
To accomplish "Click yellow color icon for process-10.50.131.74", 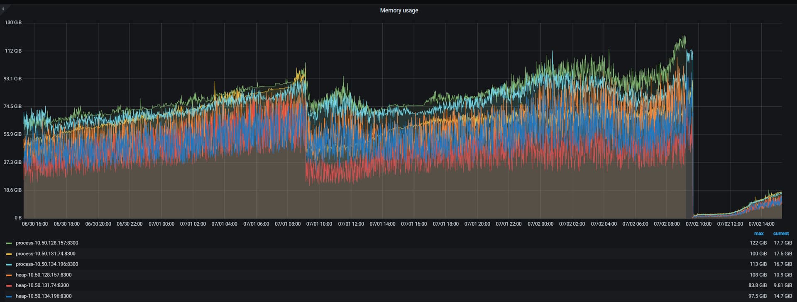I will 9,254.
